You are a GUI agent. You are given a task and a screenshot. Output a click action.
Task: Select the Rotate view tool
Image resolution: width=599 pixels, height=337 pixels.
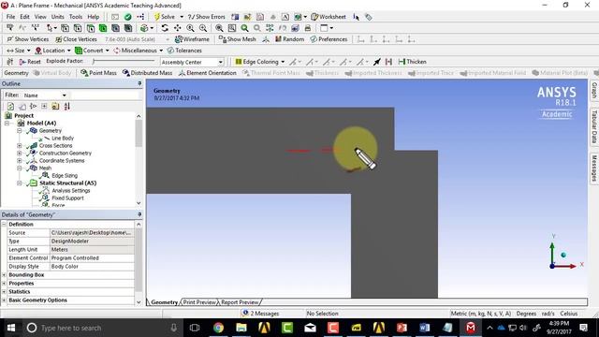pos(165,28)
